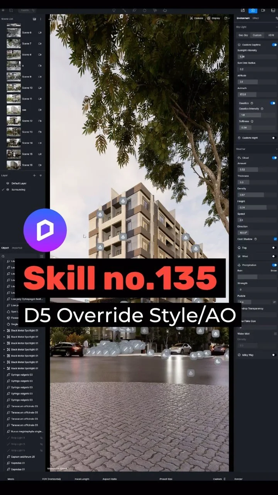Adjust the Altitude slider
Screen dimensions: 278x495
click(257, 82)
